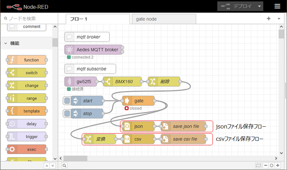This screenshot has height=170, width=287.
Task: Click the zoom in plus button
Action: (x=277, y=166)
